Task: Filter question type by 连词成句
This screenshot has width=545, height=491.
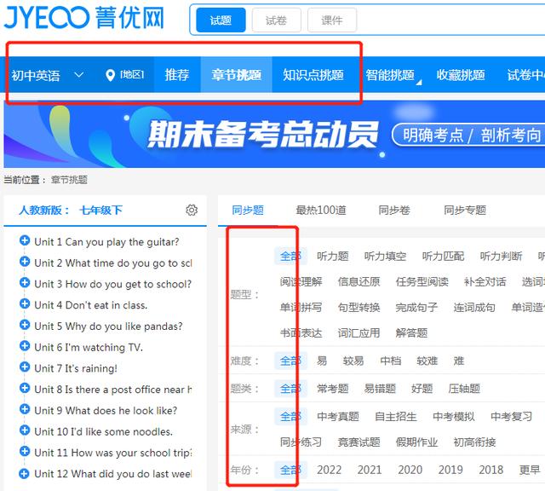Action: (474, 307)
